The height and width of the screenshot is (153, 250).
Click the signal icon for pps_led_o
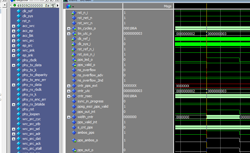coord(74,60)
